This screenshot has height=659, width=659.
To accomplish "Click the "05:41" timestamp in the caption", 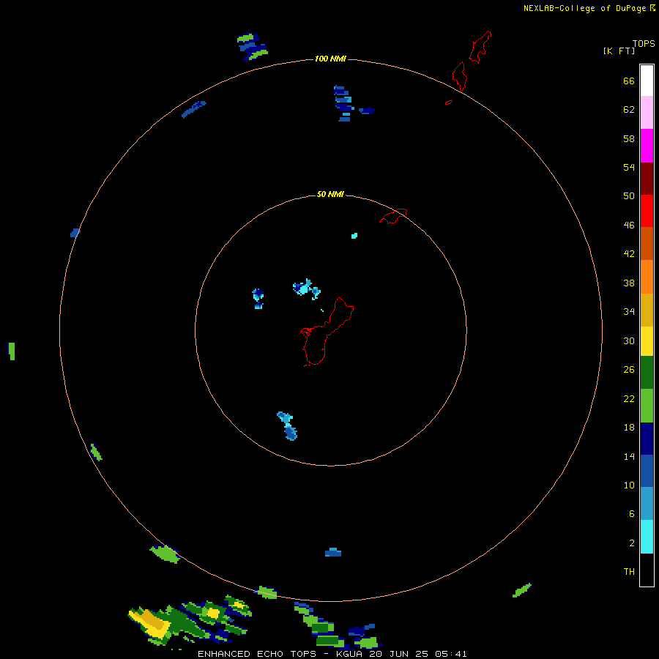I will click(x=450, y=654).
